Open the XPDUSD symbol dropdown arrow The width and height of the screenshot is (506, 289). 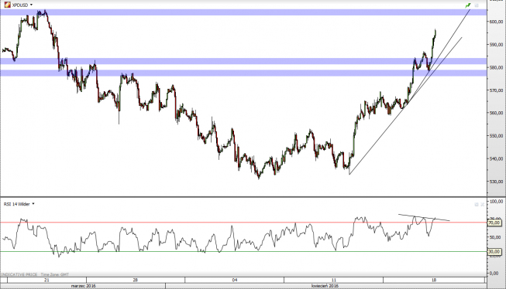pos(31,5)
